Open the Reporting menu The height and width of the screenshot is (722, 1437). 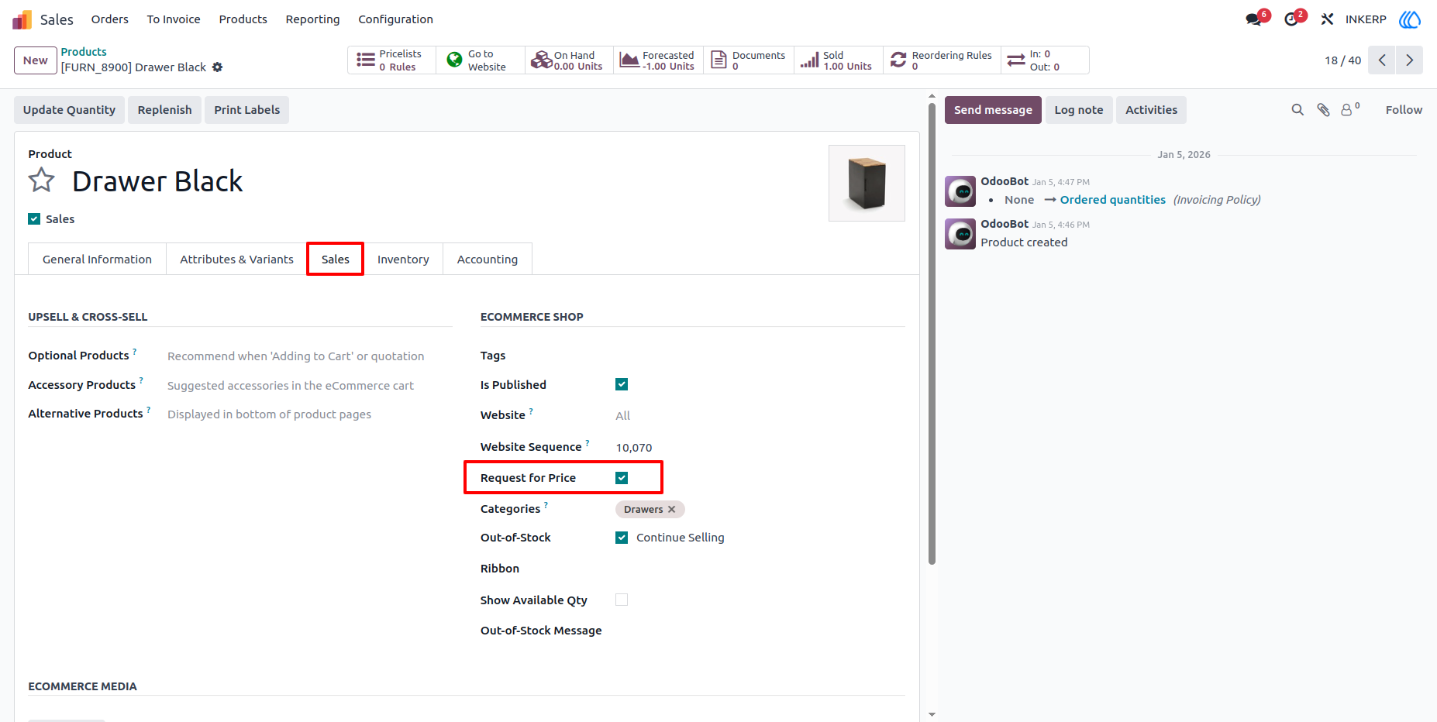[312, 19]
